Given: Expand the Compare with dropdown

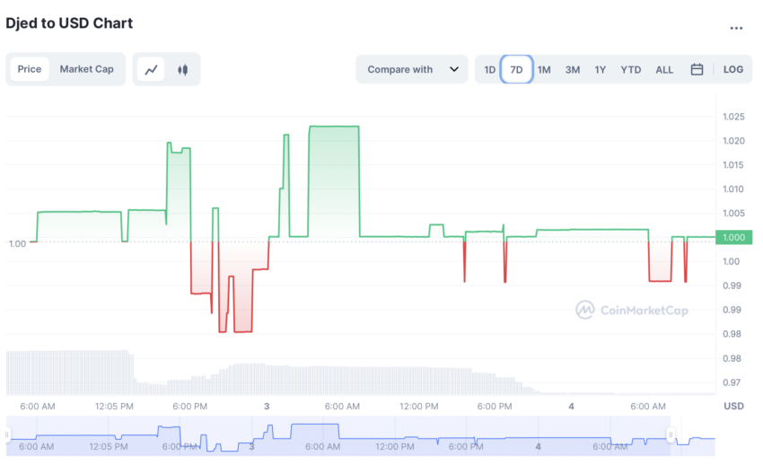Looking at the screenshot, I should pyautogui.click(x=412, y=69).
